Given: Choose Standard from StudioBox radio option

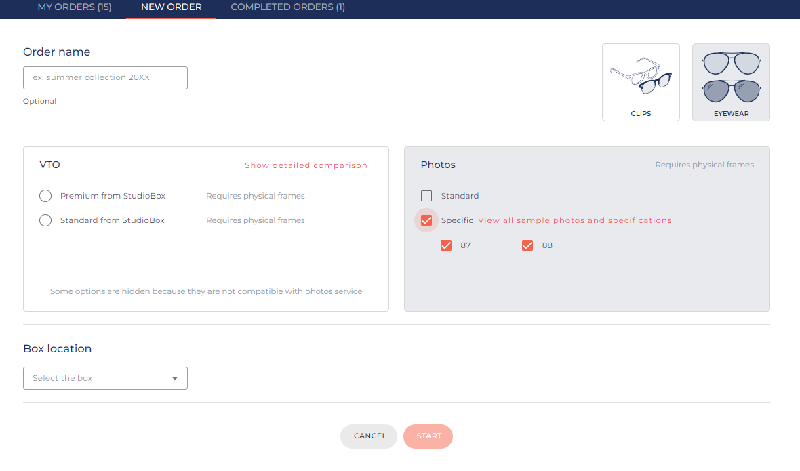Looking at the screenshot, I should click(45, 220).
